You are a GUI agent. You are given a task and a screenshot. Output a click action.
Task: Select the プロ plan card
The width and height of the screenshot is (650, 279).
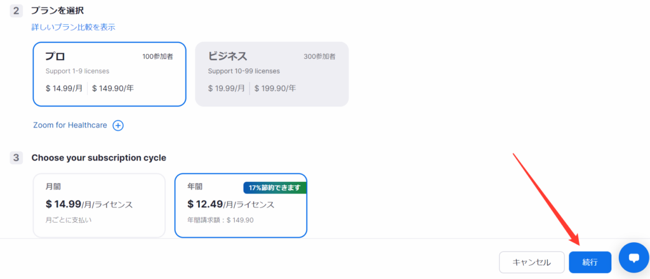tap(109, 74)
